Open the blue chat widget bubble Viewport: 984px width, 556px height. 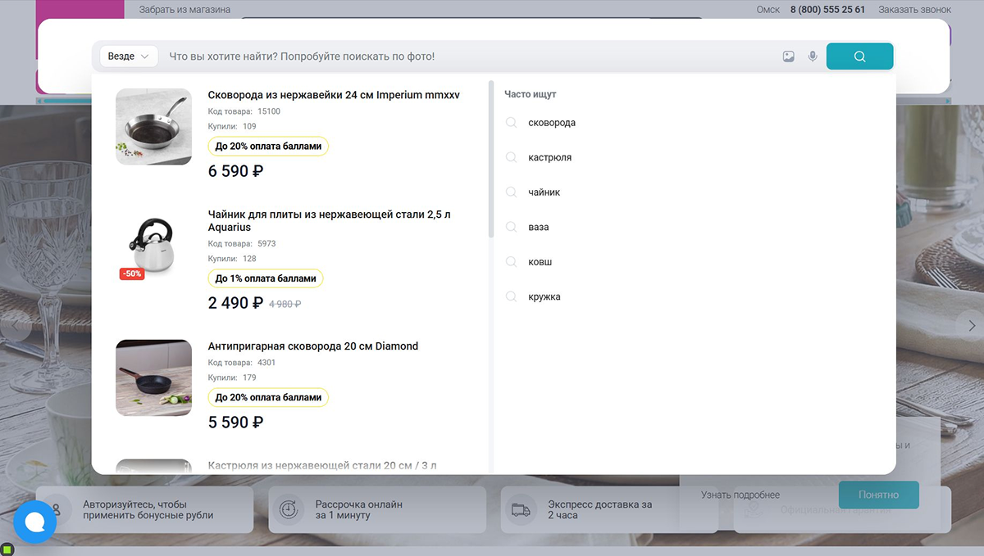[x=34, y=522]
